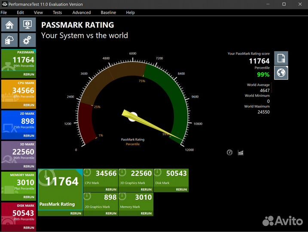308x232 pixels.
Task: Click RERUN under the sidebar Disk Mark tile
Action: [29, 228]
